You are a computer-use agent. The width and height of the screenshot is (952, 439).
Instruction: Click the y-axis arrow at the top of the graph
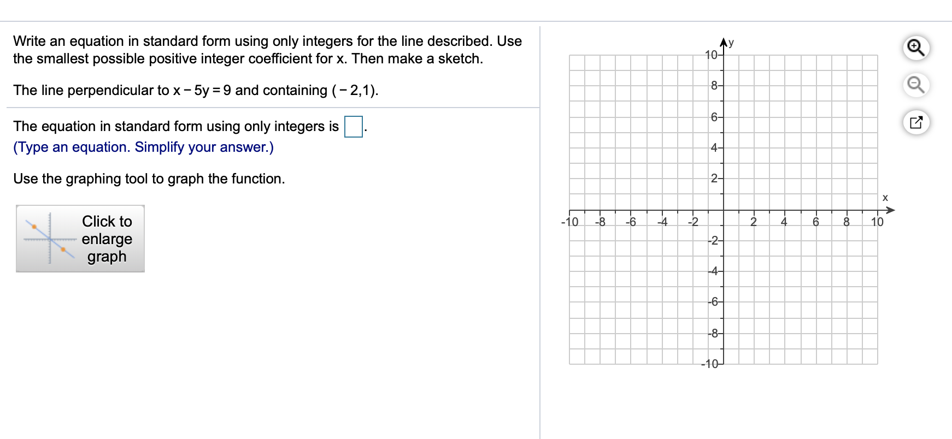point(724,40)
